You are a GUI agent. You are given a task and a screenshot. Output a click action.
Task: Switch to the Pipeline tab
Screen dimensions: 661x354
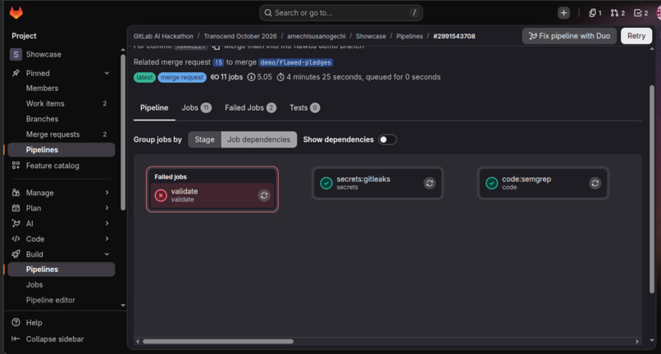click(x=154, y=108)
